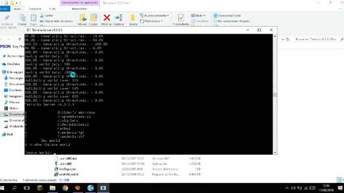Click Herramientas de aplicación tab header
344x193 pixels.
80,3
